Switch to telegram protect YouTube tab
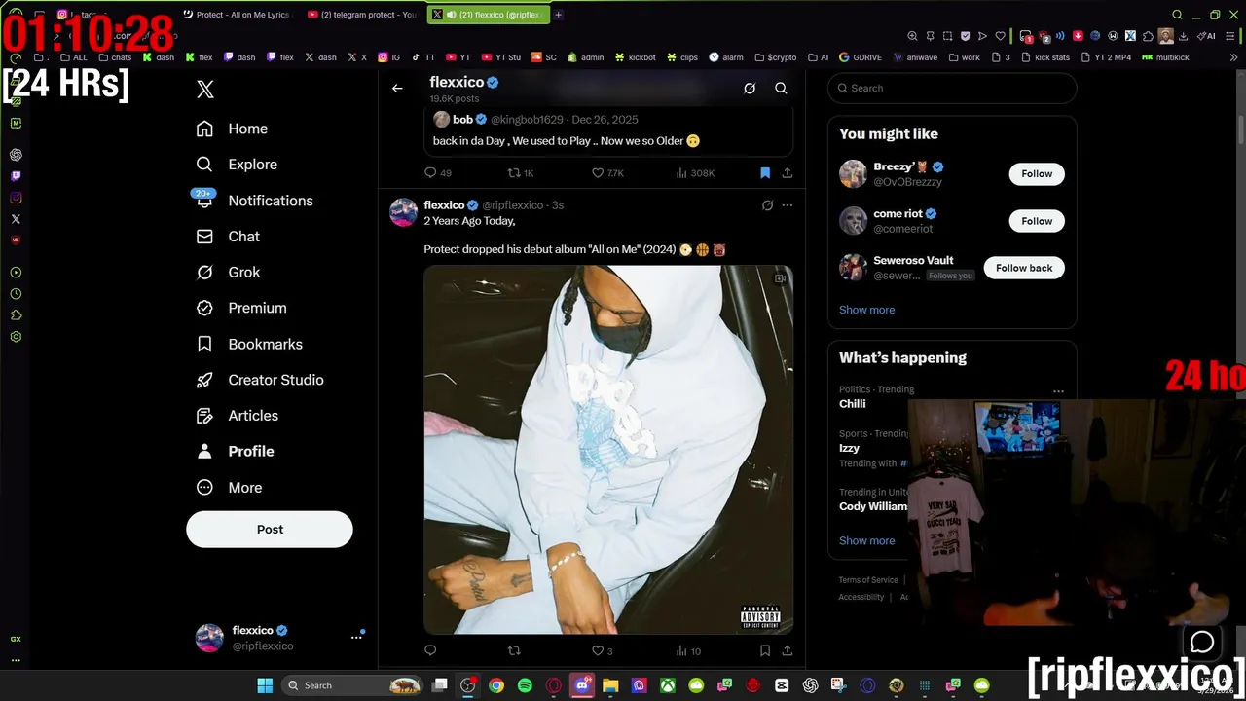Image resolution: width=1246 pixels, height=701 pixels. point(361,15)
